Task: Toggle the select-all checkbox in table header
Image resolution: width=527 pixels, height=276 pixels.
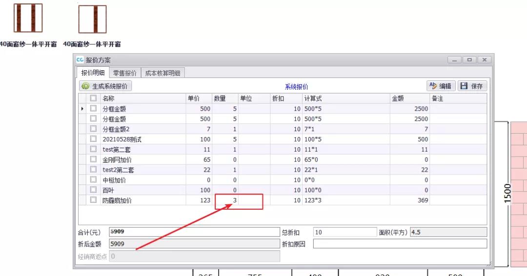Action: [x=93, y=99]
